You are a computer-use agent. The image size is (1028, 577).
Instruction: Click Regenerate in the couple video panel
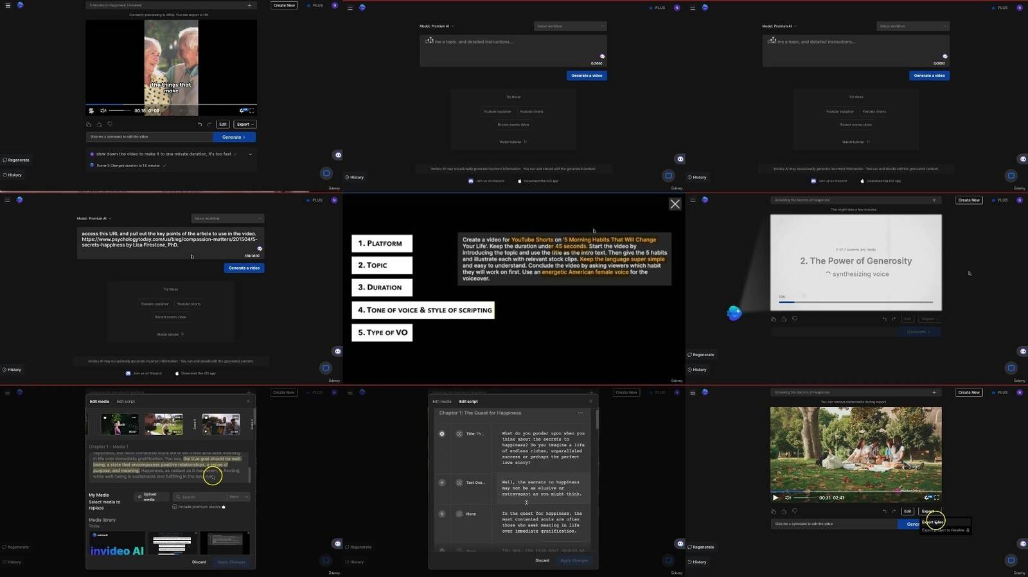pos(16,160)
